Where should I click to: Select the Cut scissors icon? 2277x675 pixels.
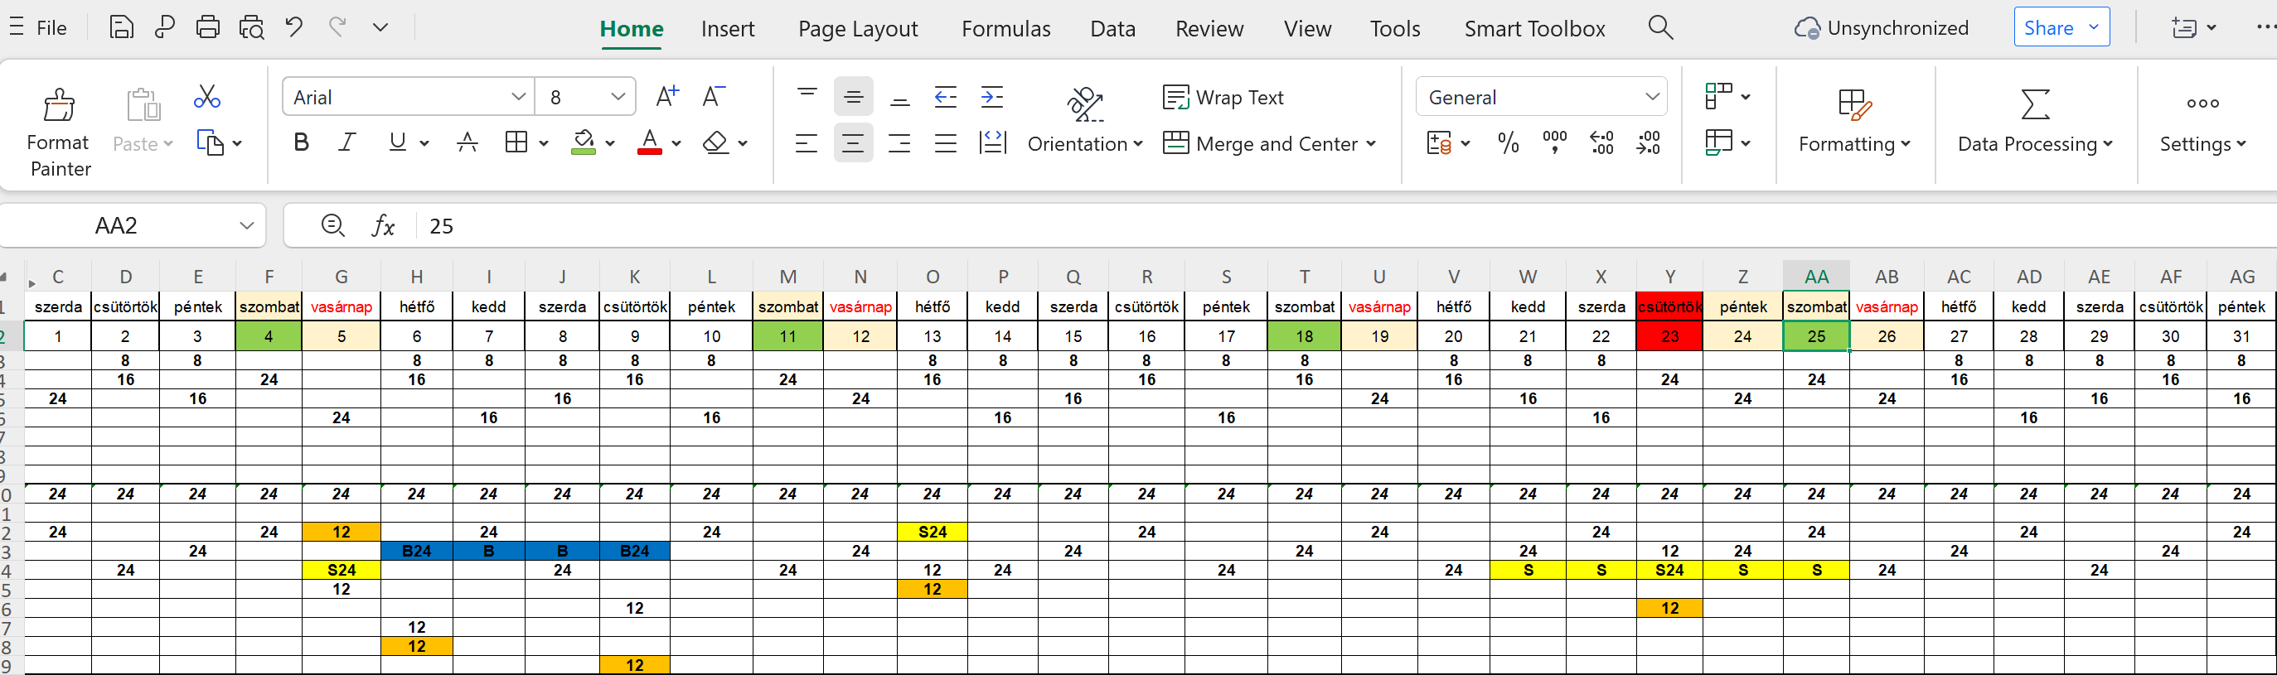(x=207, y=97)
